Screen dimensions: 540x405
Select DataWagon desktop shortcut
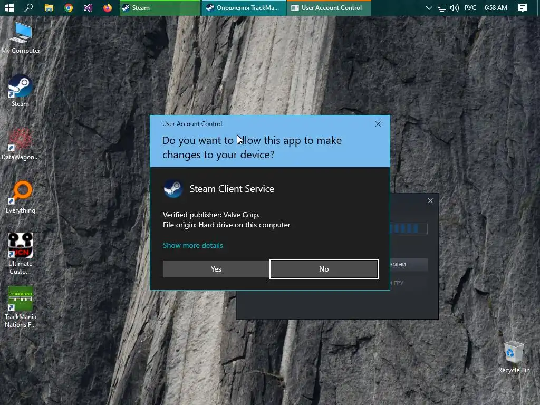coord(21,144)
